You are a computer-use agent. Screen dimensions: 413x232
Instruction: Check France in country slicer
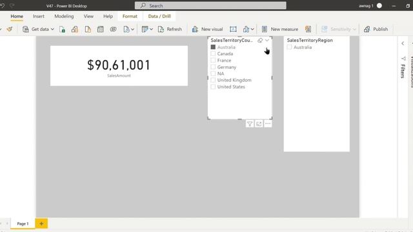coord(213,60)
